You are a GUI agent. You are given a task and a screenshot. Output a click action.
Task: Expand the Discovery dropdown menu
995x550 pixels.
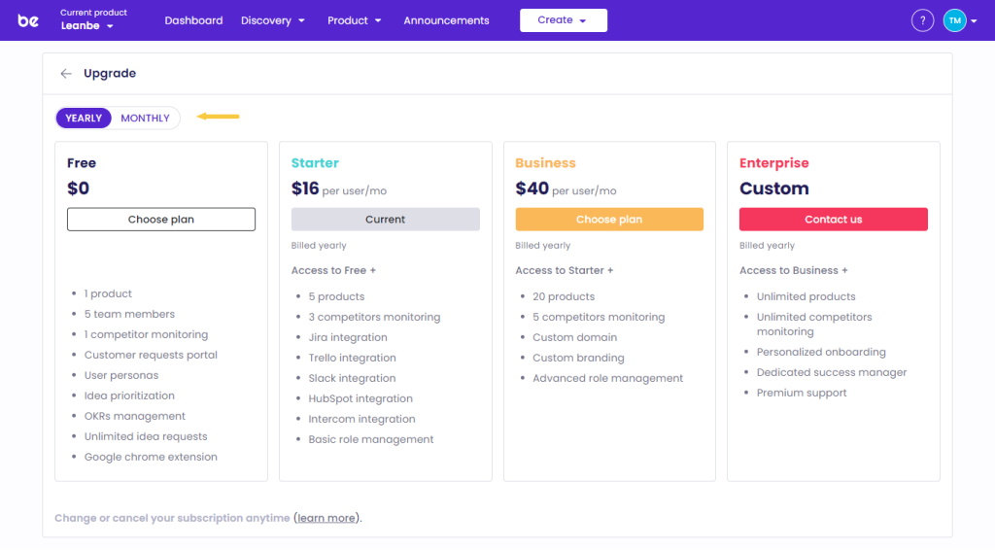(x=273, y=20)
